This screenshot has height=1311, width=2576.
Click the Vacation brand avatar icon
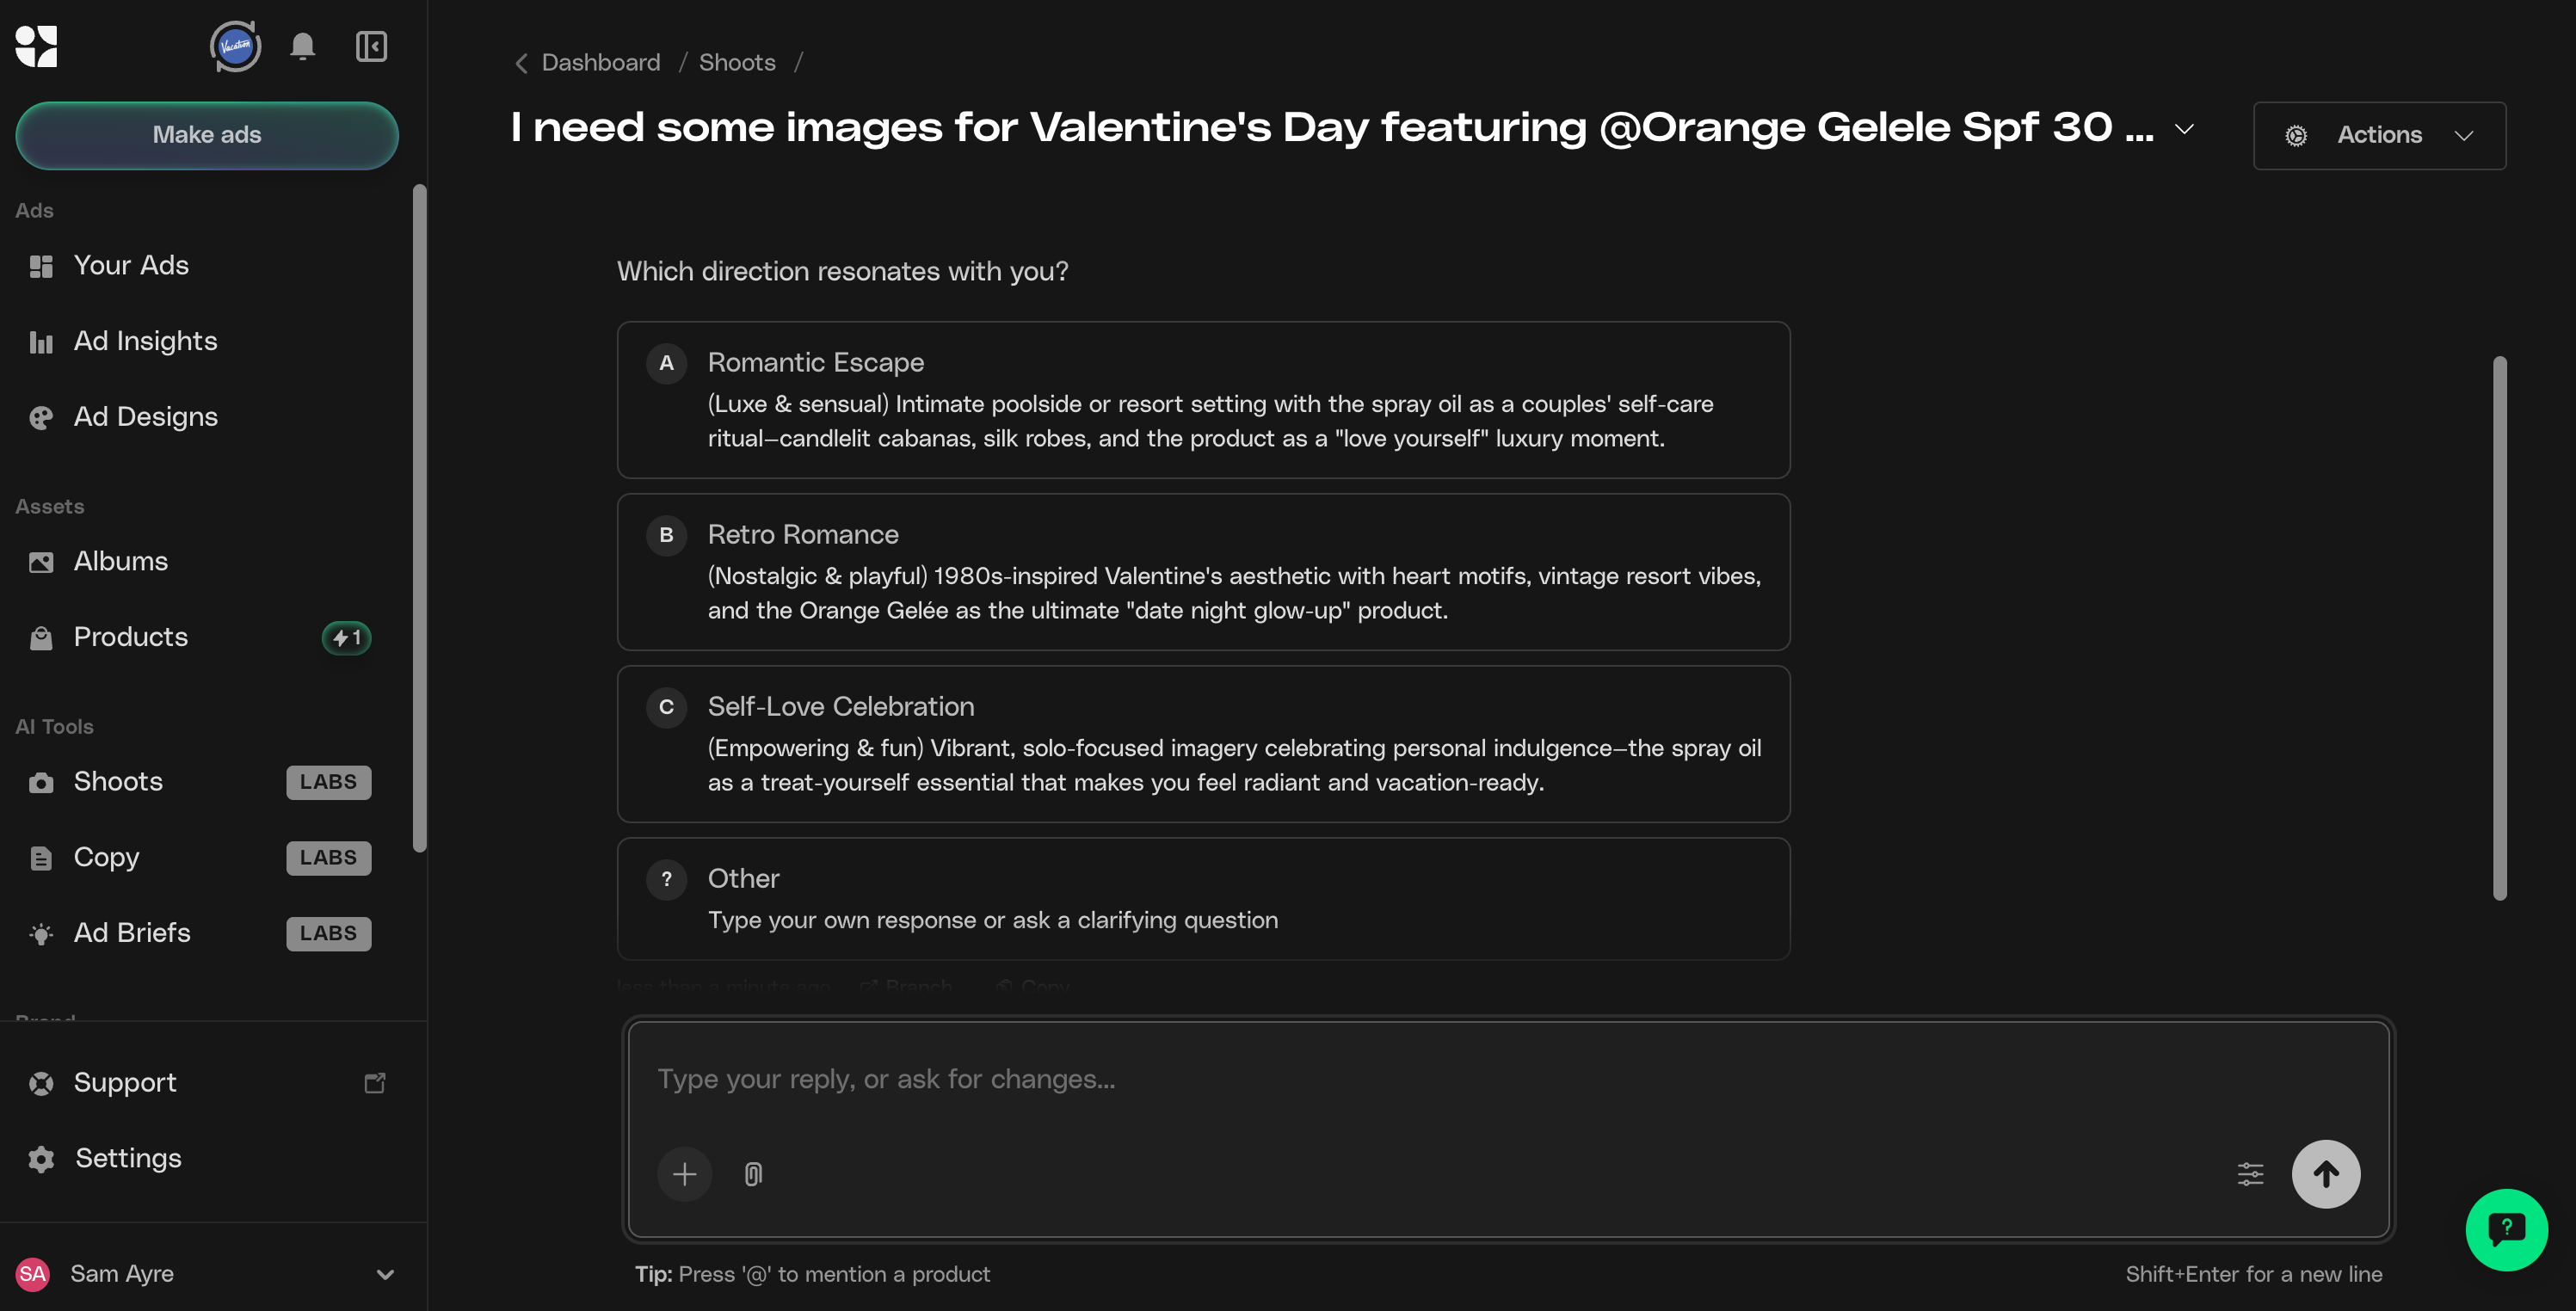click(236, 47)
